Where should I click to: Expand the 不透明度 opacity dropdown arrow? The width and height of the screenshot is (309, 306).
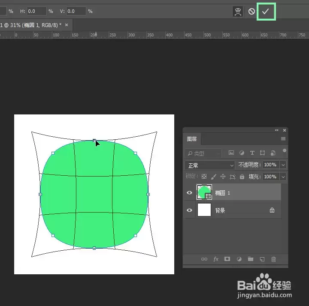click(283, 165)
